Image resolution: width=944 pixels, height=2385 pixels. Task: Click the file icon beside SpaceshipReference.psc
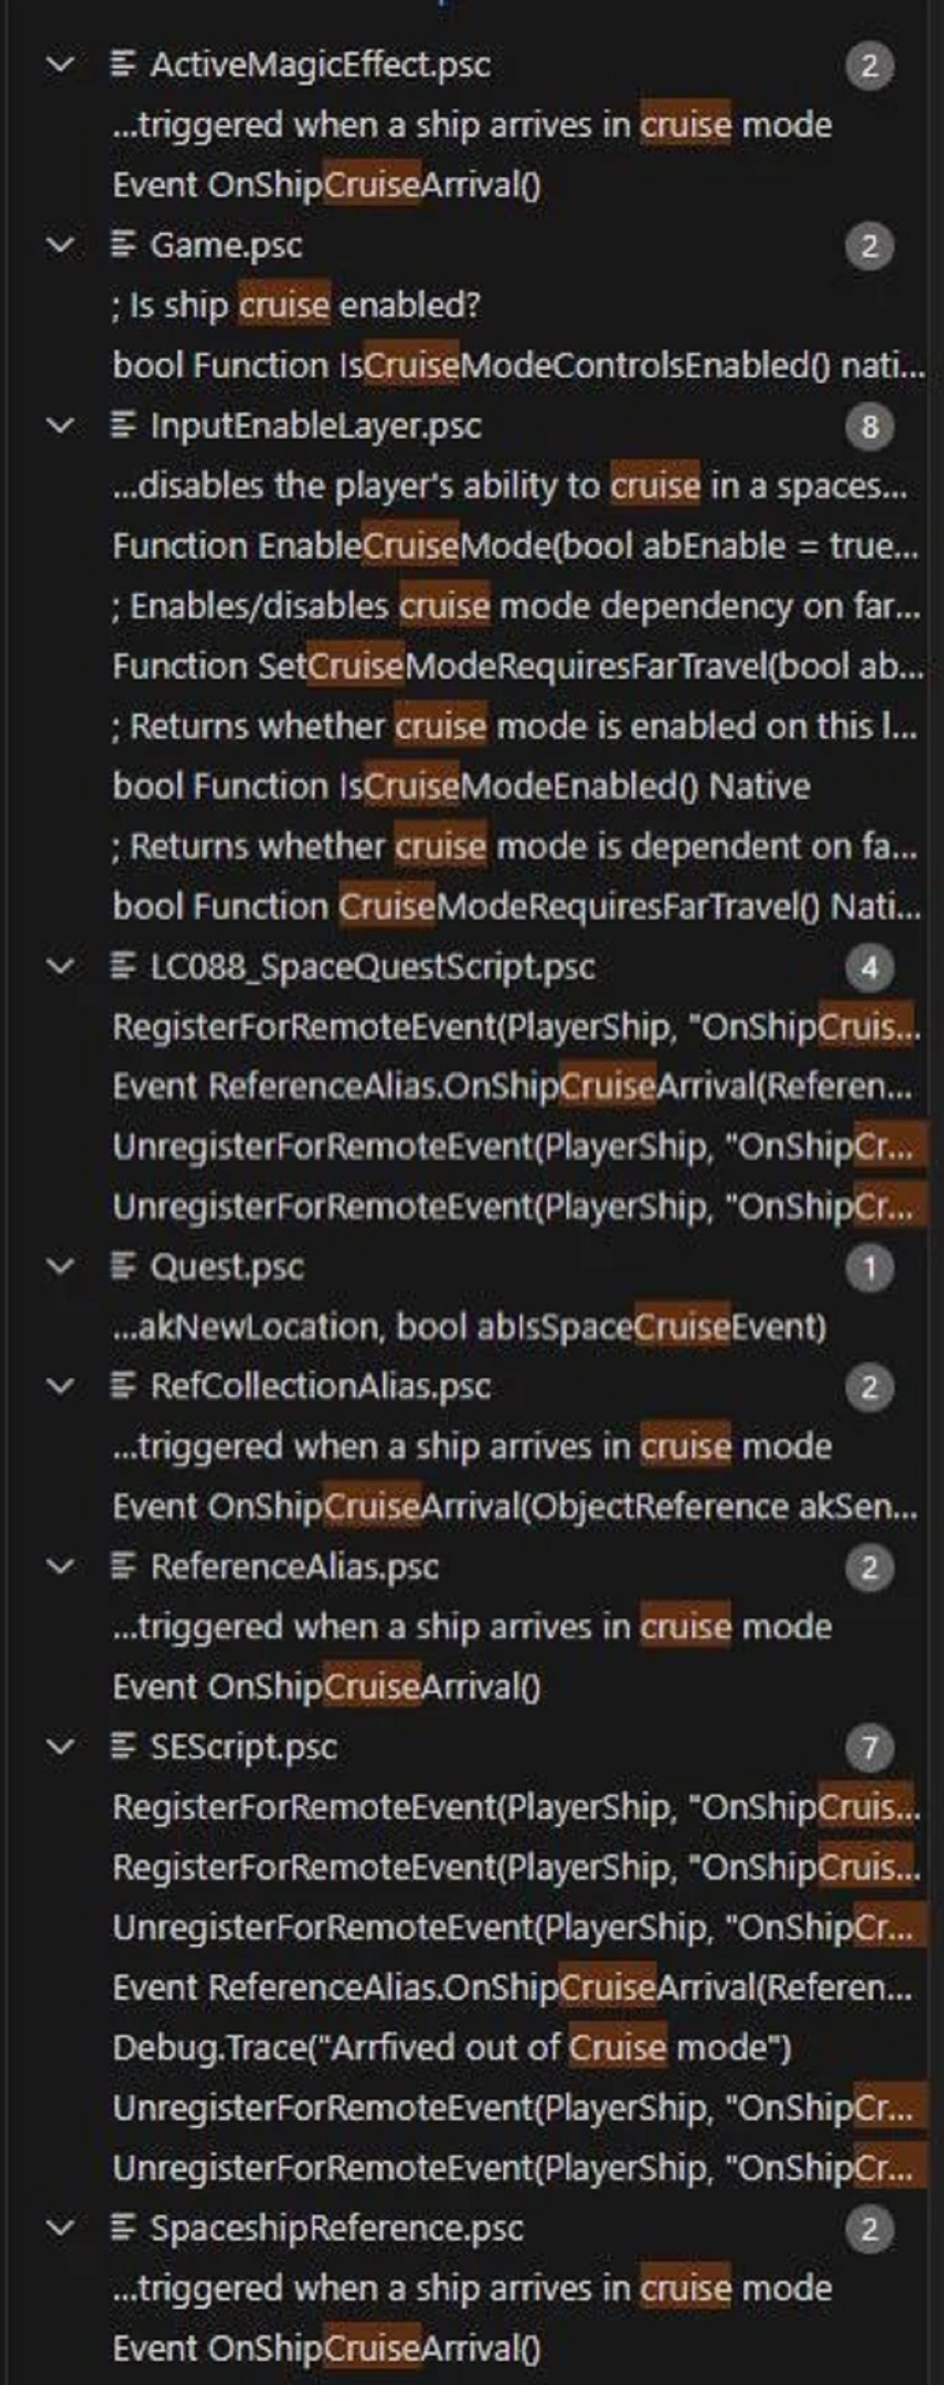coord(121,2228)
